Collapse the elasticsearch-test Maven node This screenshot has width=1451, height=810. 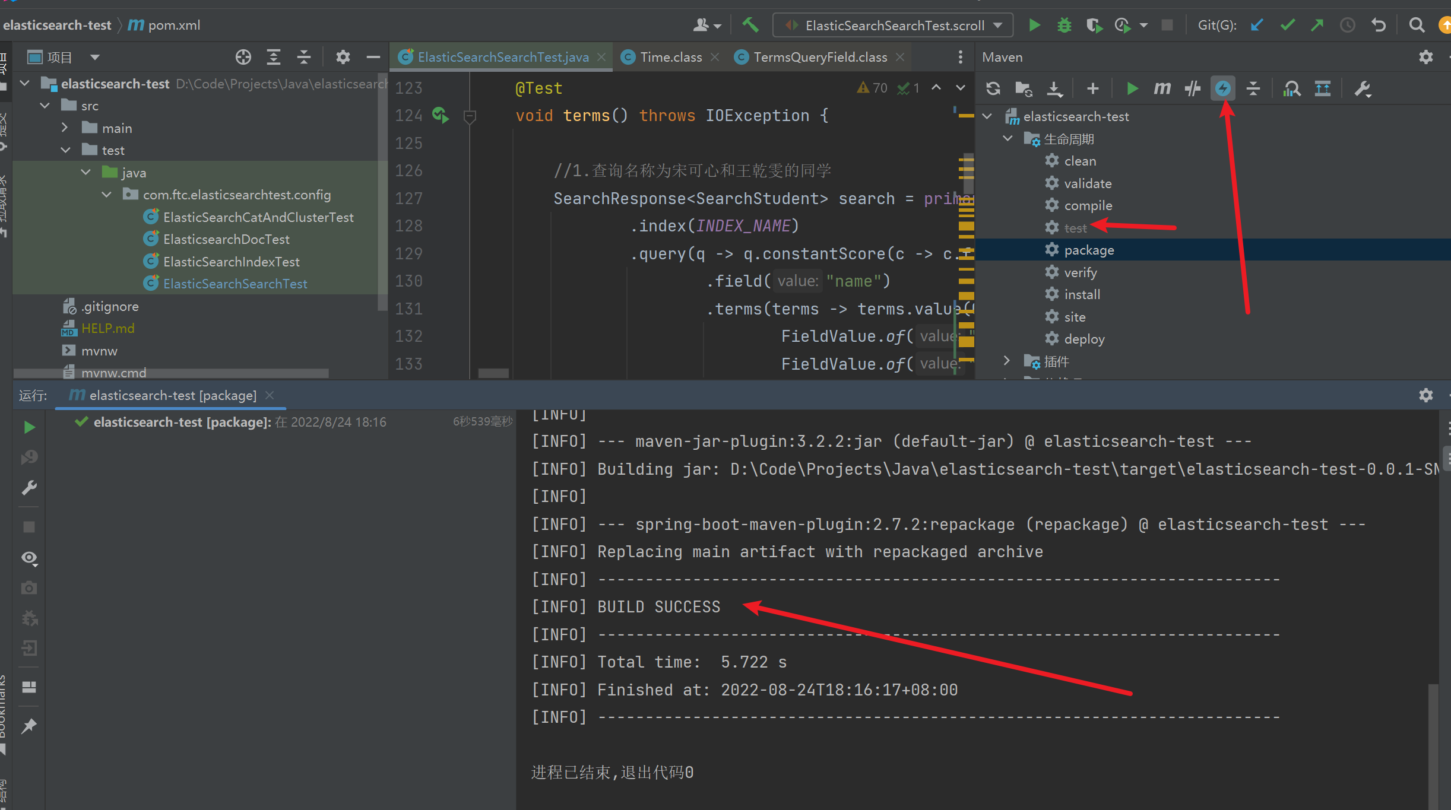987,116
